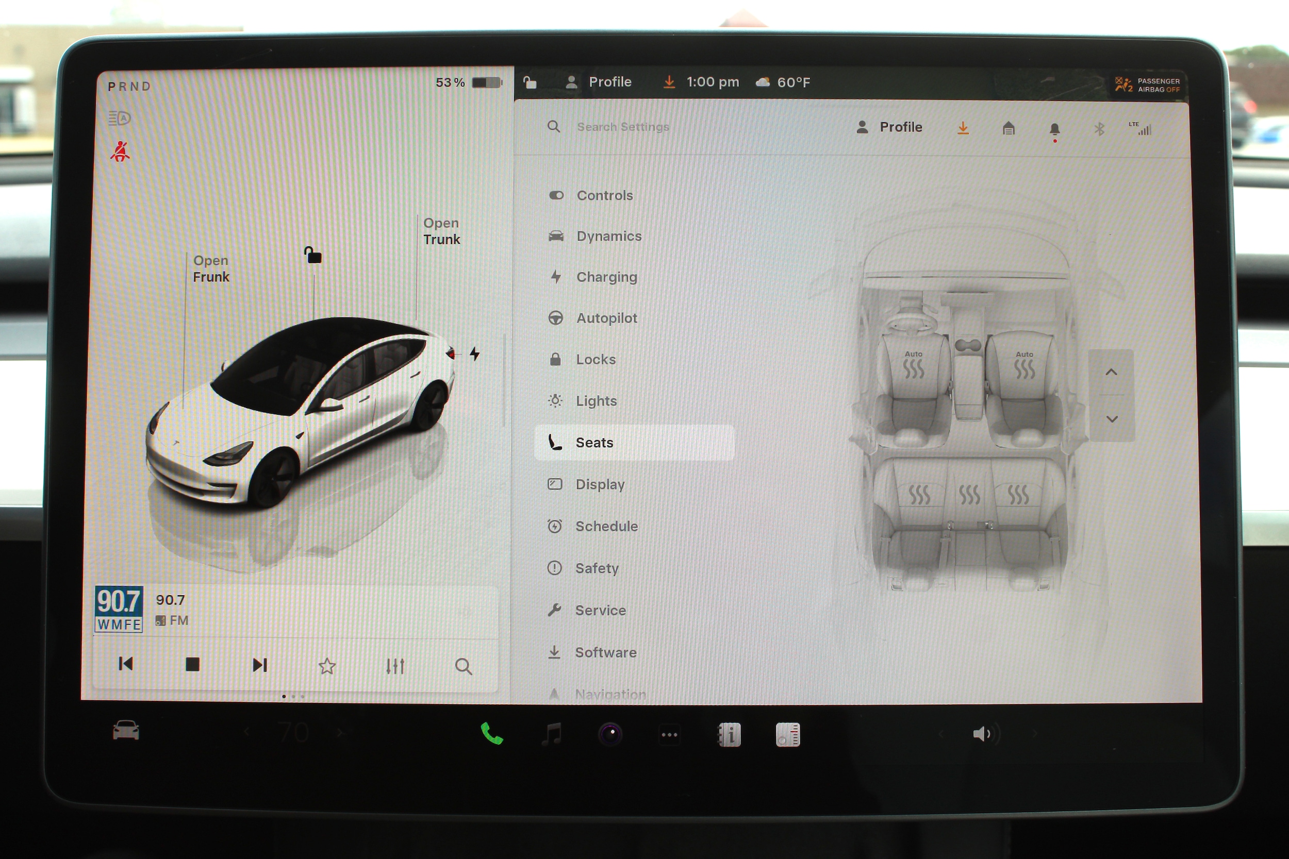The width and height of the screenshot is (1289, 859).
Task: Click the Search Settings field
Action: point(622,127)
